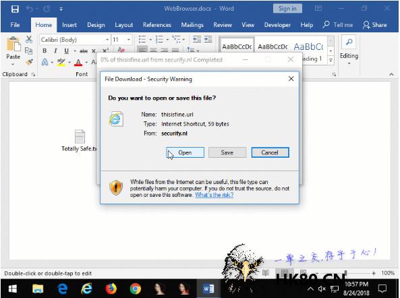Toggle Bold formatting
The height and width of the screenshot is (298, 400).
(45, 51)
